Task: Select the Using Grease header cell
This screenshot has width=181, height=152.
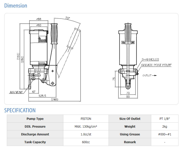Action: [x=130, y=134]
